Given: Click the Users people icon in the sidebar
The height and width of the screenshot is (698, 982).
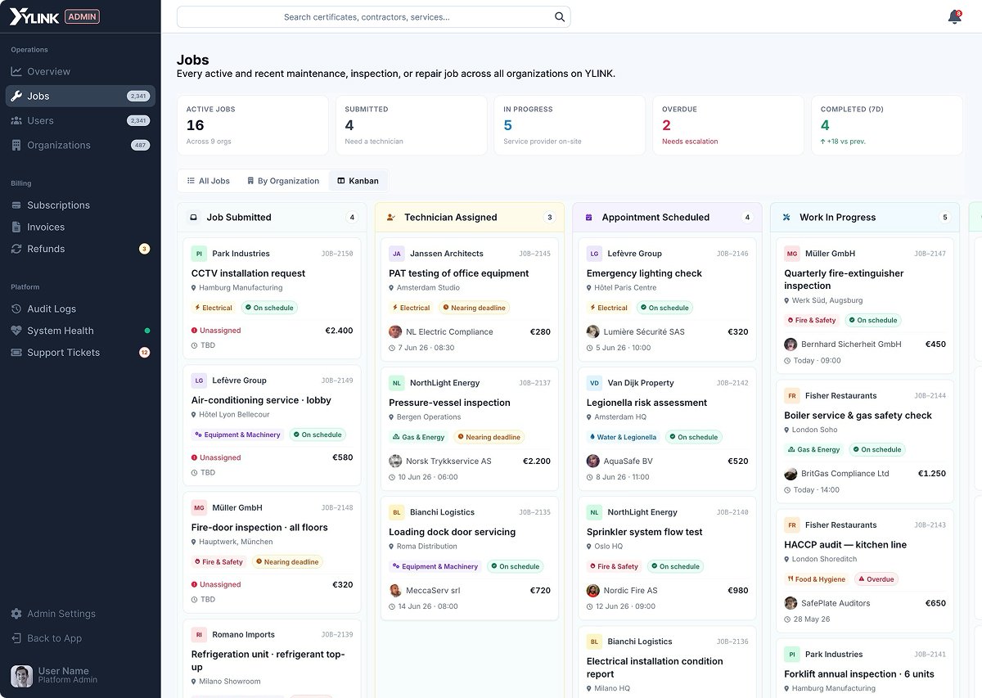Looking at the screenshot, I should 16,121.
